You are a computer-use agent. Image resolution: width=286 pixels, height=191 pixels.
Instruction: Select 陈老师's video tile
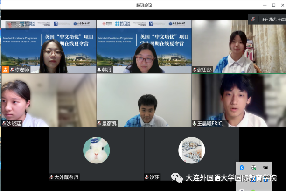[x=48, y=47]
